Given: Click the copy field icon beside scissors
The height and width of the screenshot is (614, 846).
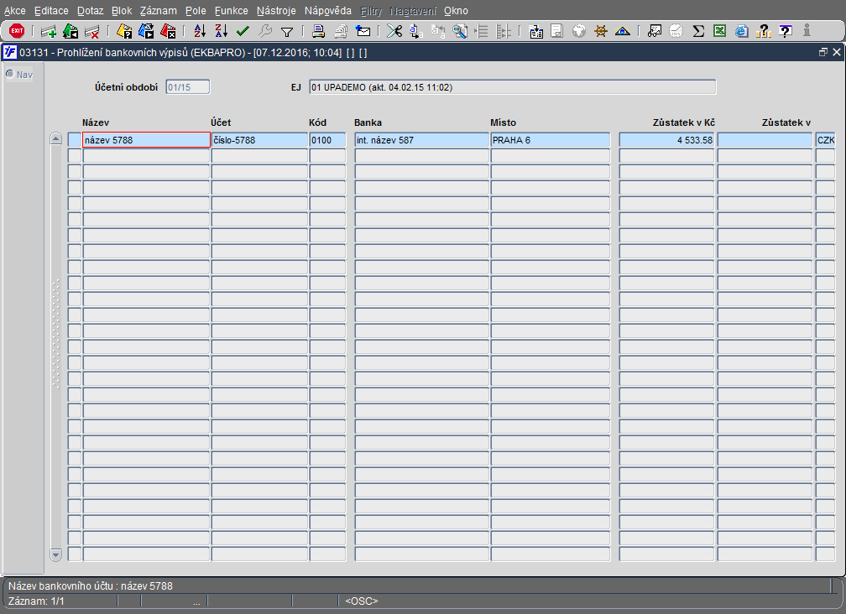Looking at the screenshot, I should 416,31.
